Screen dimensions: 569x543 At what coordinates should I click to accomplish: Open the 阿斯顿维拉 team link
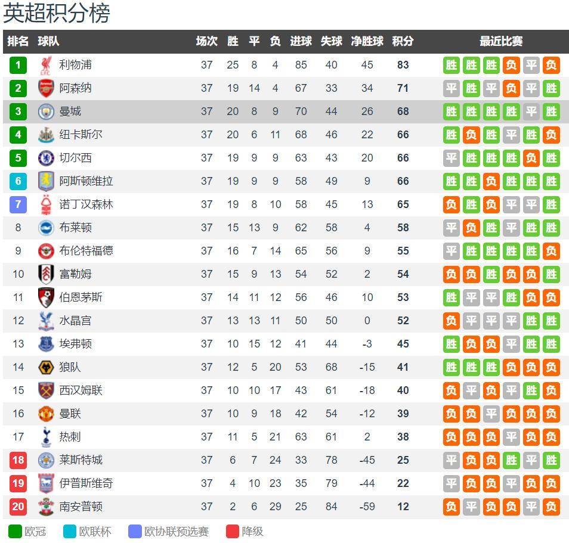tap(86, 181)
